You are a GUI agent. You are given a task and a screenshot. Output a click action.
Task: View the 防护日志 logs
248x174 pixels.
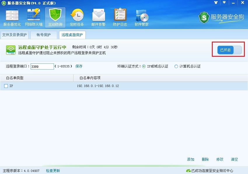[120, 17]
